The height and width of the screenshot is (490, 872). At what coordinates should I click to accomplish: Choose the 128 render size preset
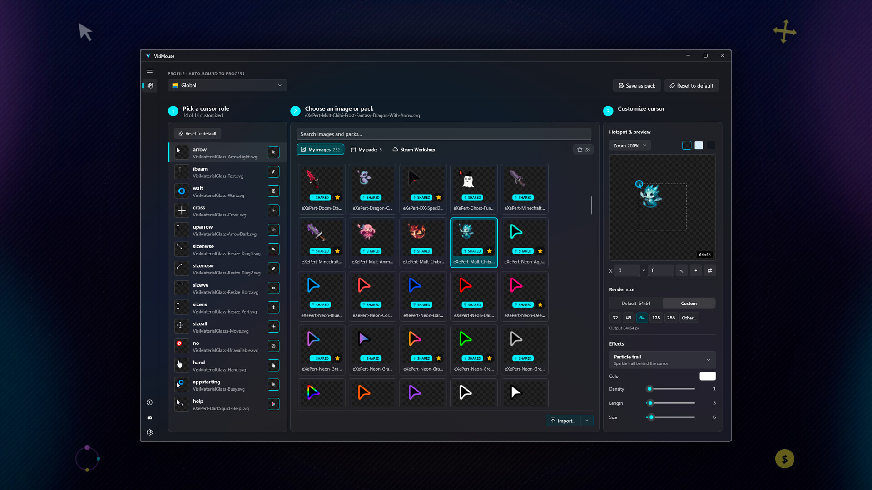[x=656, y=318]
